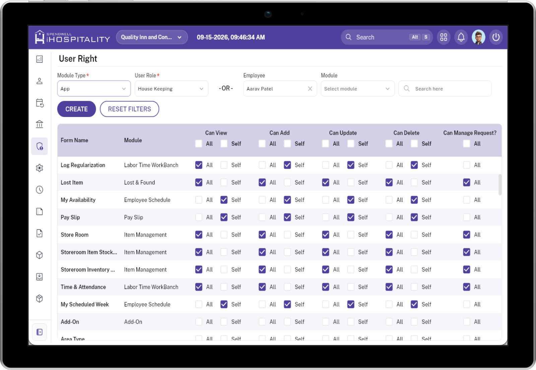Toggle the sidebar collapse icon

click(x=40, y=332)
